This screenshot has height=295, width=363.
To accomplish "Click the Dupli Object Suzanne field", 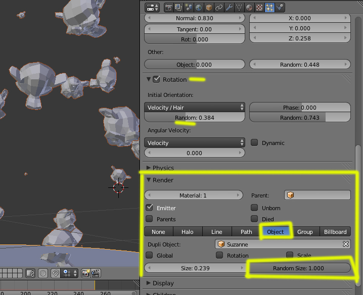I will pyautogui.click(x=283, y=244).
